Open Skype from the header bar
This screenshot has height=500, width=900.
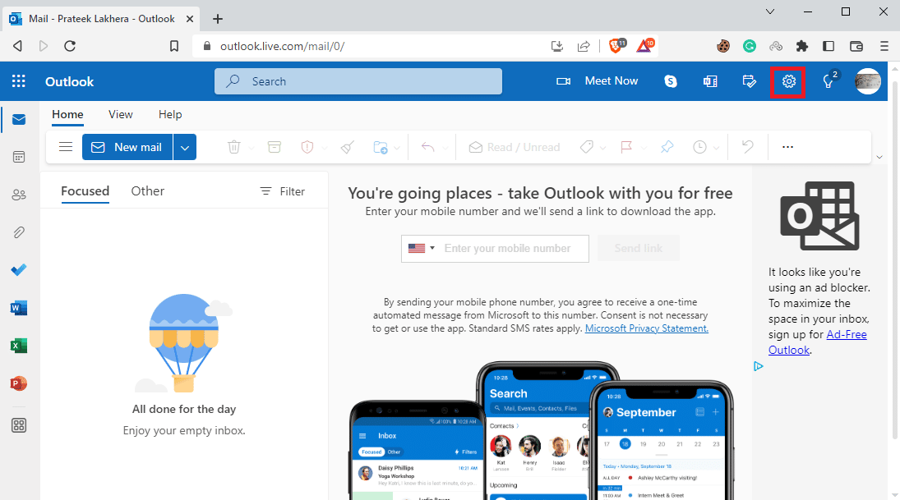(x=671, y=81)
